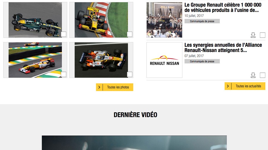This screenshot has height=150, width=268.
Task: Select checkbox on photo of two cars on Brazilian track
Action: 63,74
